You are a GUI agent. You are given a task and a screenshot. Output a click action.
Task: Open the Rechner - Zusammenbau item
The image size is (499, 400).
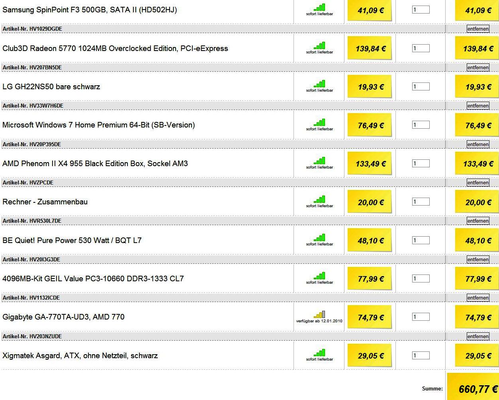click(x=45, y=202)
